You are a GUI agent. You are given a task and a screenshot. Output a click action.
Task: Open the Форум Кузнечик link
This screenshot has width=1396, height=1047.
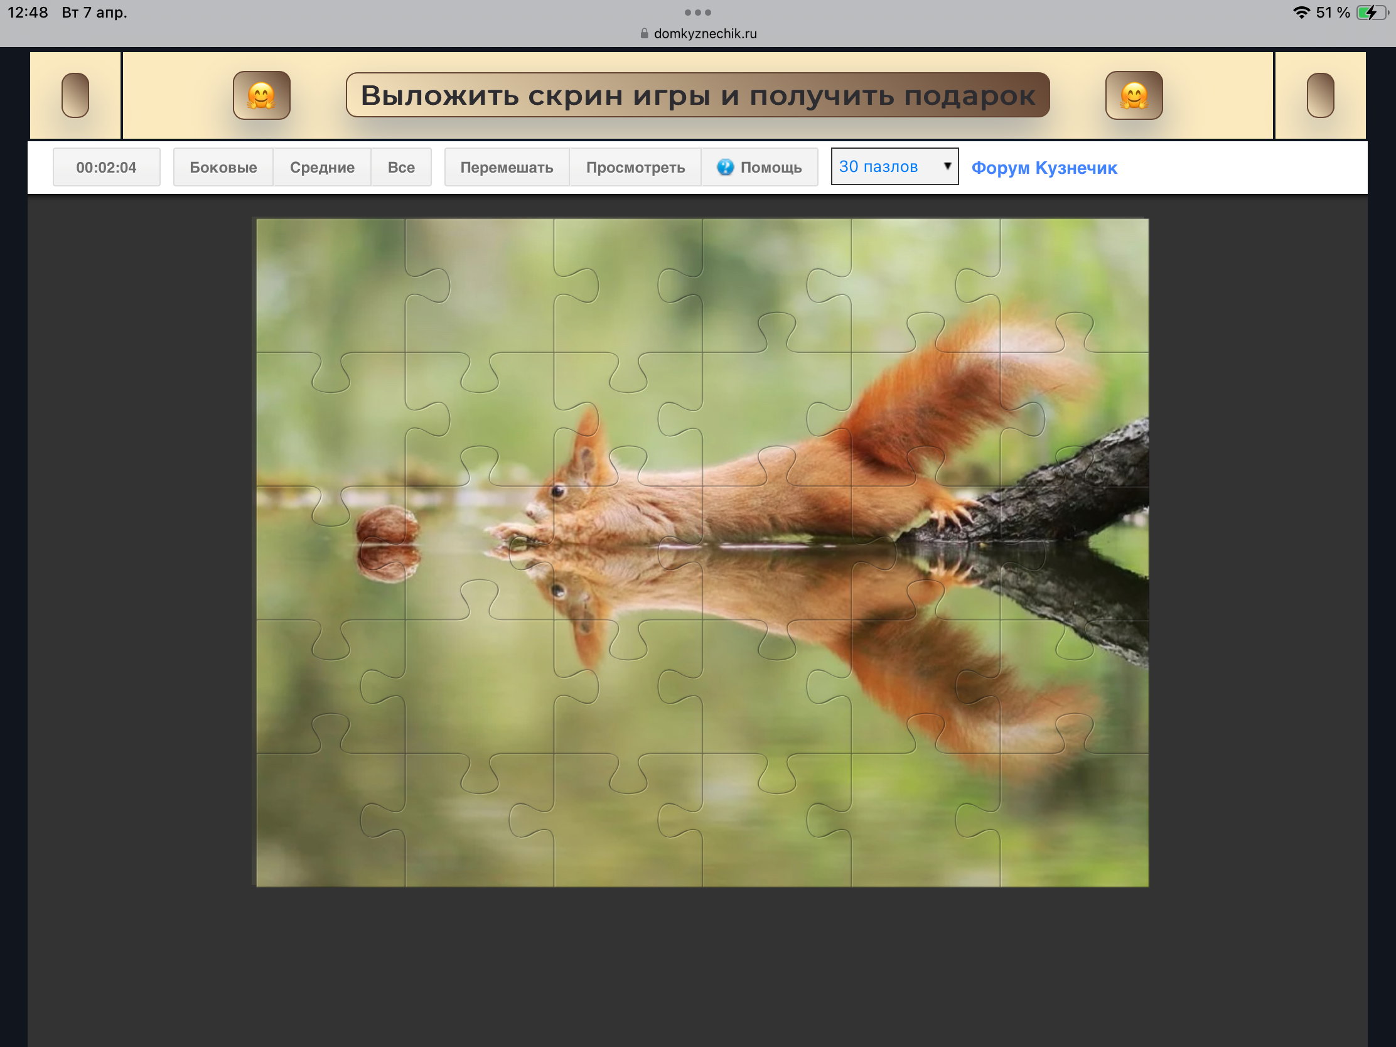click(1044, 168)
